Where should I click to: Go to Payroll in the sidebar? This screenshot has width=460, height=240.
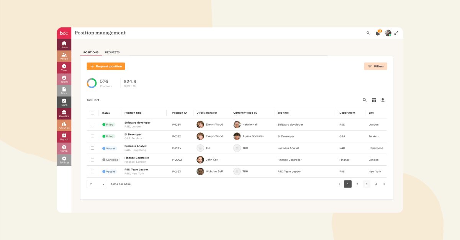coord(64,136)
